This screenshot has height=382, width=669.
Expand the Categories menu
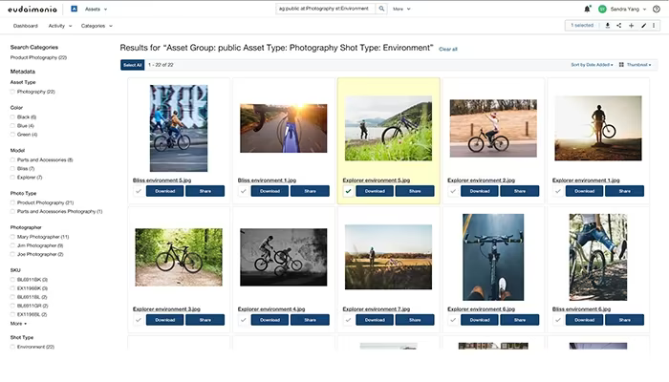(97, 26)
